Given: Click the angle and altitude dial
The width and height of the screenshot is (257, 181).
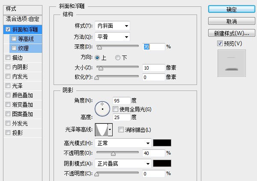Looking at the screenshot, I should point(102,109).
